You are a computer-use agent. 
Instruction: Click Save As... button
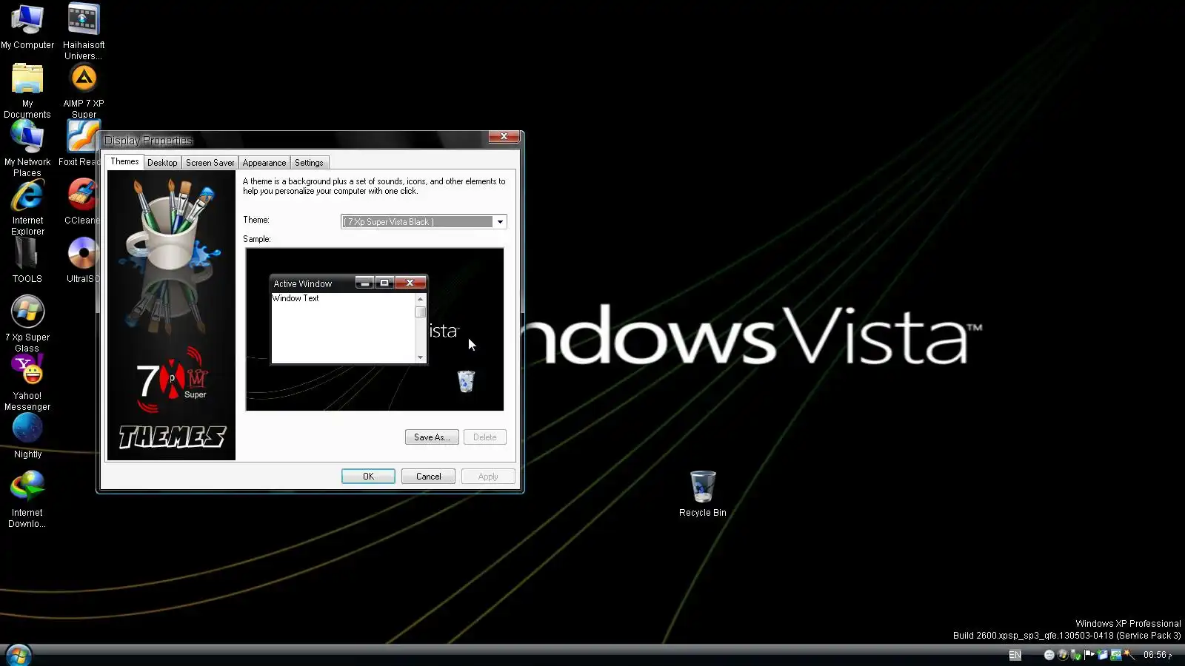(x=432, y=437)
